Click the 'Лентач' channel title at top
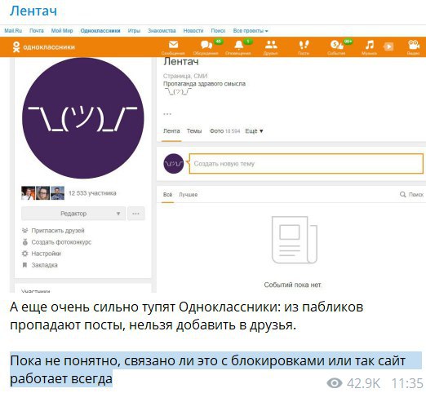This screenshot has height=393, width=426. click(x=33, y=11)
